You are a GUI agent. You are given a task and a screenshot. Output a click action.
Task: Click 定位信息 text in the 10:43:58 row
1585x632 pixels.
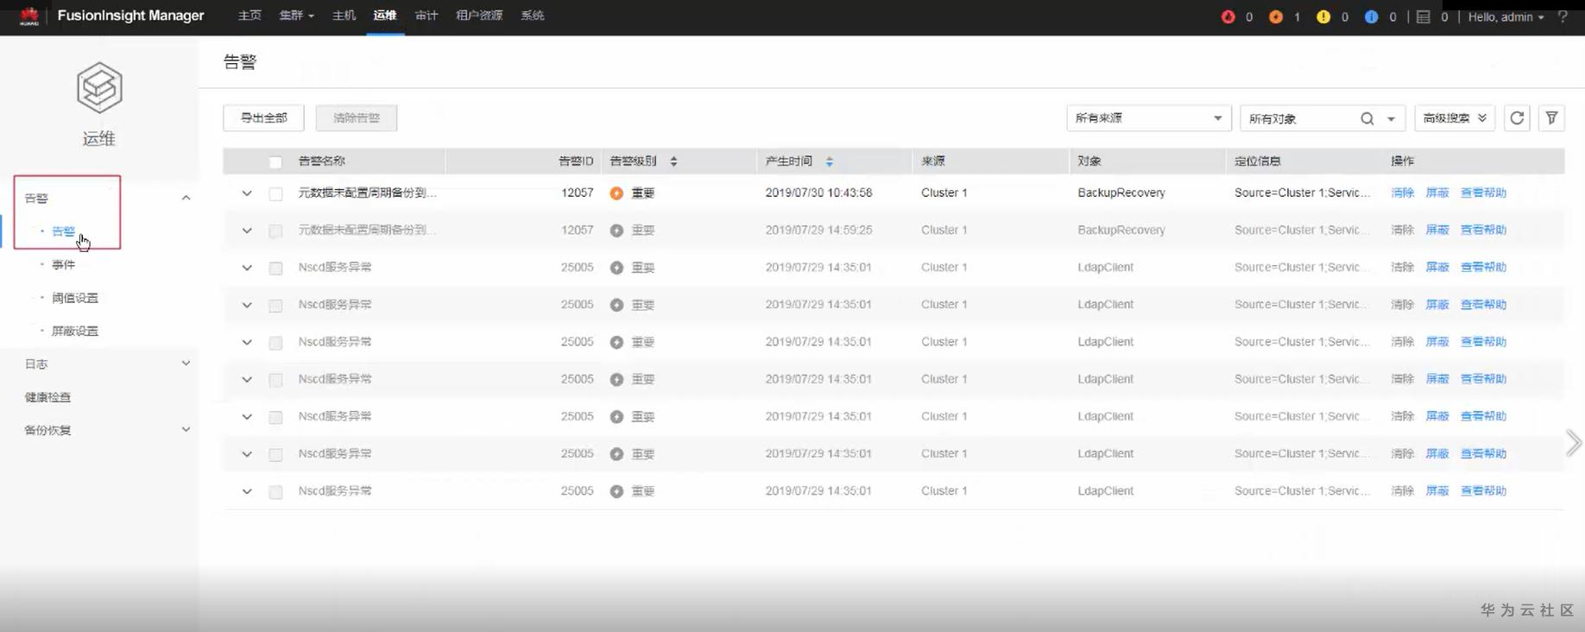[1302, 193]
